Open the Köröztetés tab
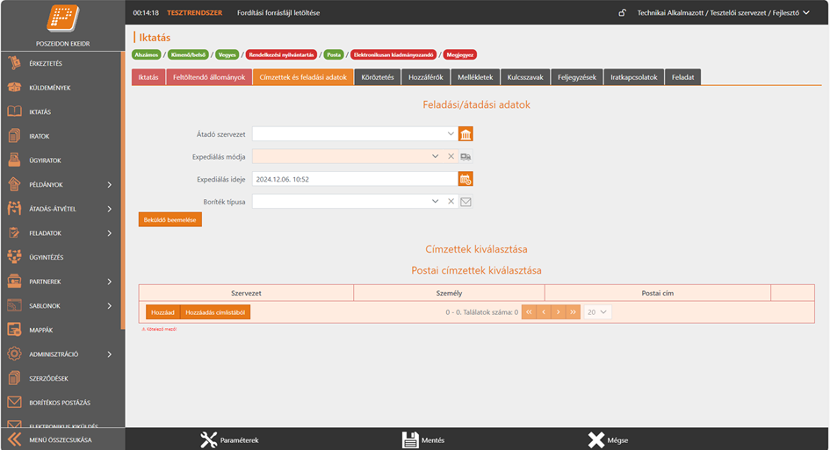Image resolution: width=830 pixels, height=450 pixels. [378, 77]
